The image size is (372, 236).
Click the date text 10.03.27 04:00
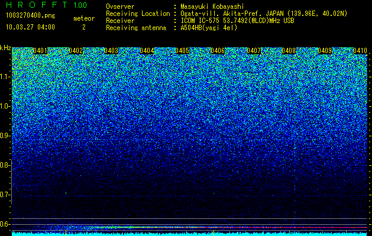30,27
